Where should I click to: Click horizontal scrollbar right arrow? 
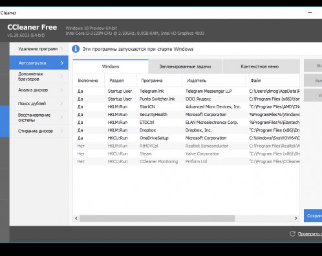pyautogui.click(x=296, y=218)
